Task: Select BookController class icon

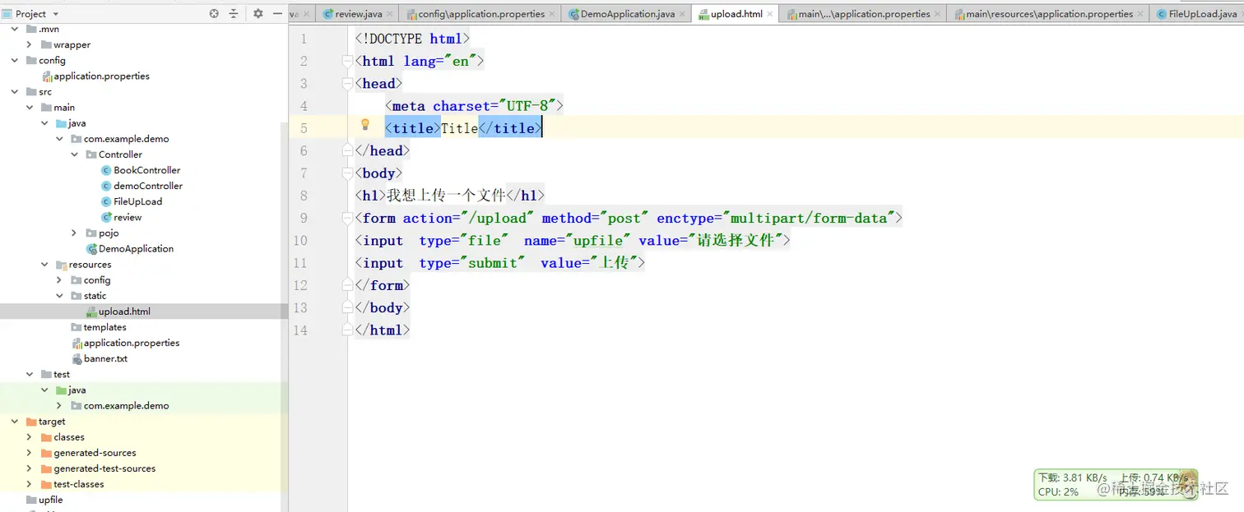Action: [x=106, y=170]
